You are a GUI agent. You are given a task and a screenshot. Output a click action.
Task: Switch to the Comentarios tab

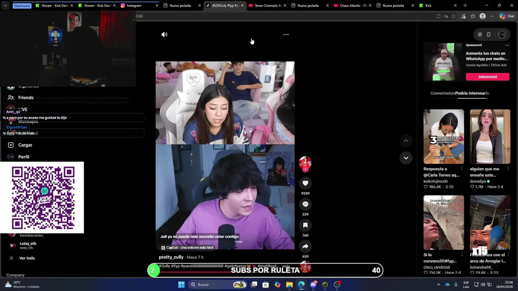[442, 93]
